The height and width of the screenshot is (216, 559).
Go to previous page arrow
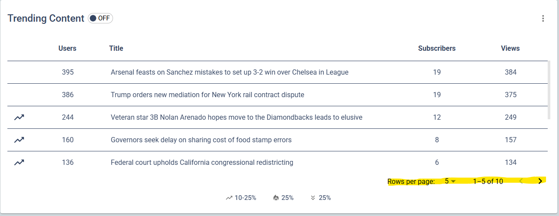(521, 181)
